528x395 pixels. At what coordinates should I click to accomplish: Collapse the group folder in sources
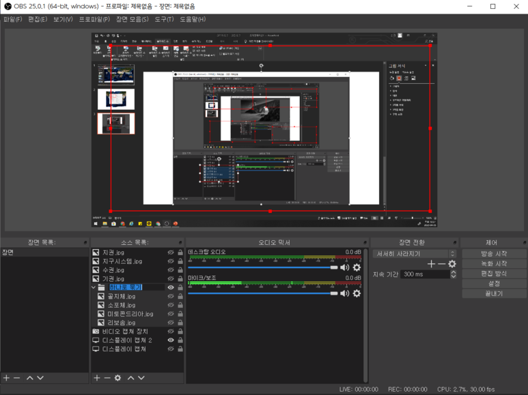(x=94, y=287)
